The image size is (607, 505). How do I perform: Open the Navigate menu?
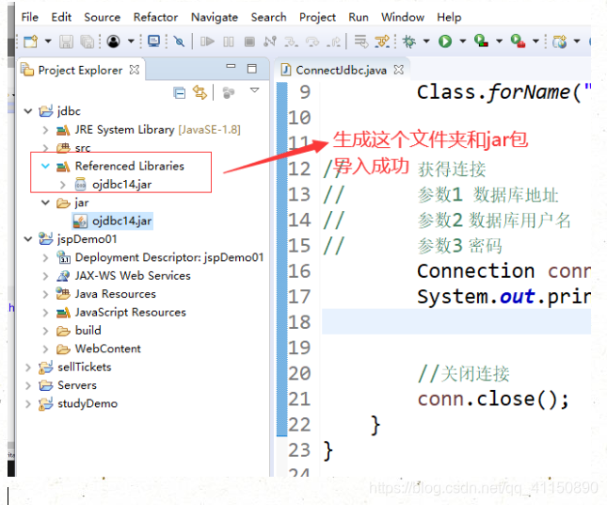click(215, 17)
